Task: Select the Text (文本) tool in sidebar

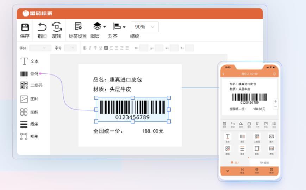Action: [x=30, y=61]
